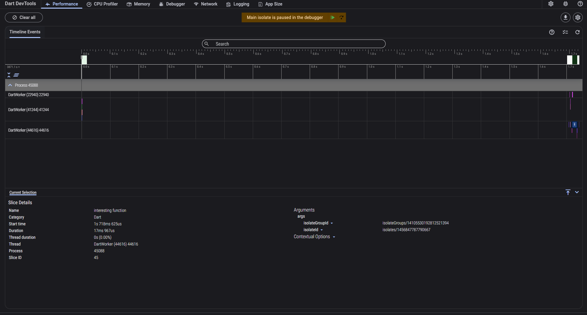
Task: Collapse the Process 45088 group
Action: tap(10, 85)
